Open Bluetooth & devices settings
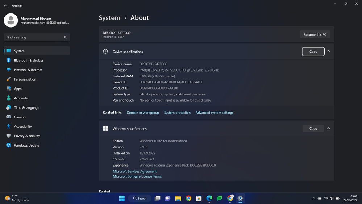362x204 pixels. click(37, 60)
